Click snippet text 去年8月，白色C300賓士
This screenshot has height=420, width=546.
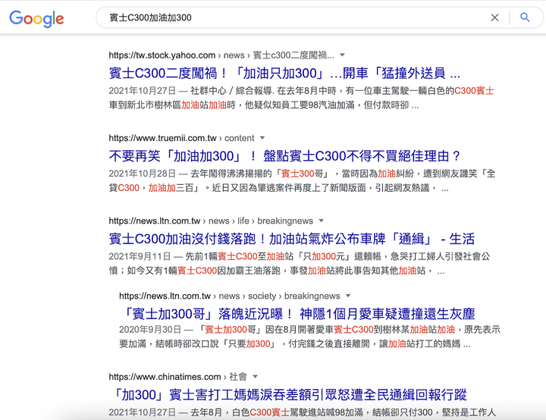pyautogui.click(x=240, y=412)
